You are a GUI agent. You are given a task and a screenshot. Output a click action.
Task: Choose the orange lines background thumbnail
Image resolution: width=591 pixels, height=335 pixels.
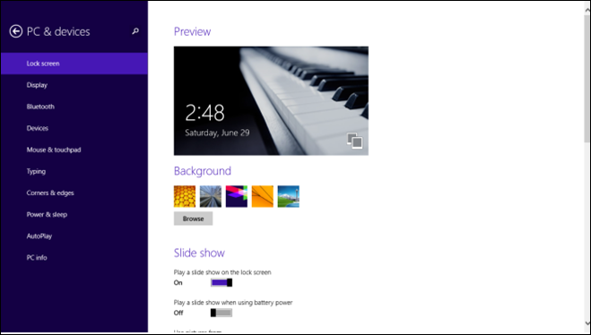point(263,196)
